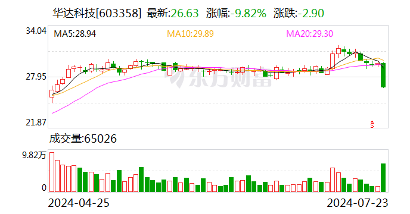Click the MA5:28.94 indicator label

[x=74, y=34]
